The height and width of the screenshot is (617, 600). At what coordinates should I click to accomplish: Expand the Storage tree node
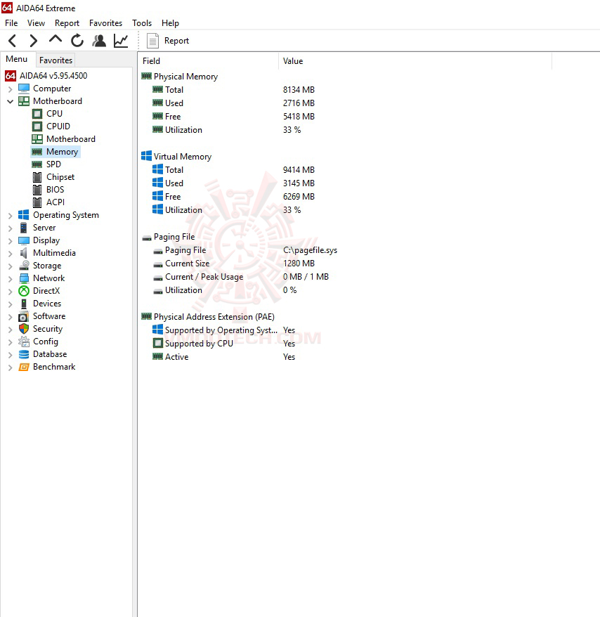11,266
